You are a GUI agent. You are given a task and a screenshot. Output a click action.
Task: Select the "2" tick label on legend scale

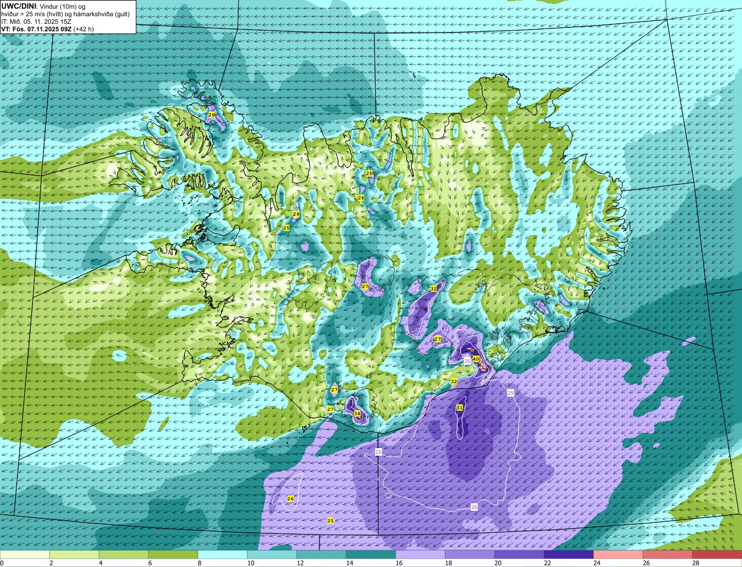[x=51, y=563]
